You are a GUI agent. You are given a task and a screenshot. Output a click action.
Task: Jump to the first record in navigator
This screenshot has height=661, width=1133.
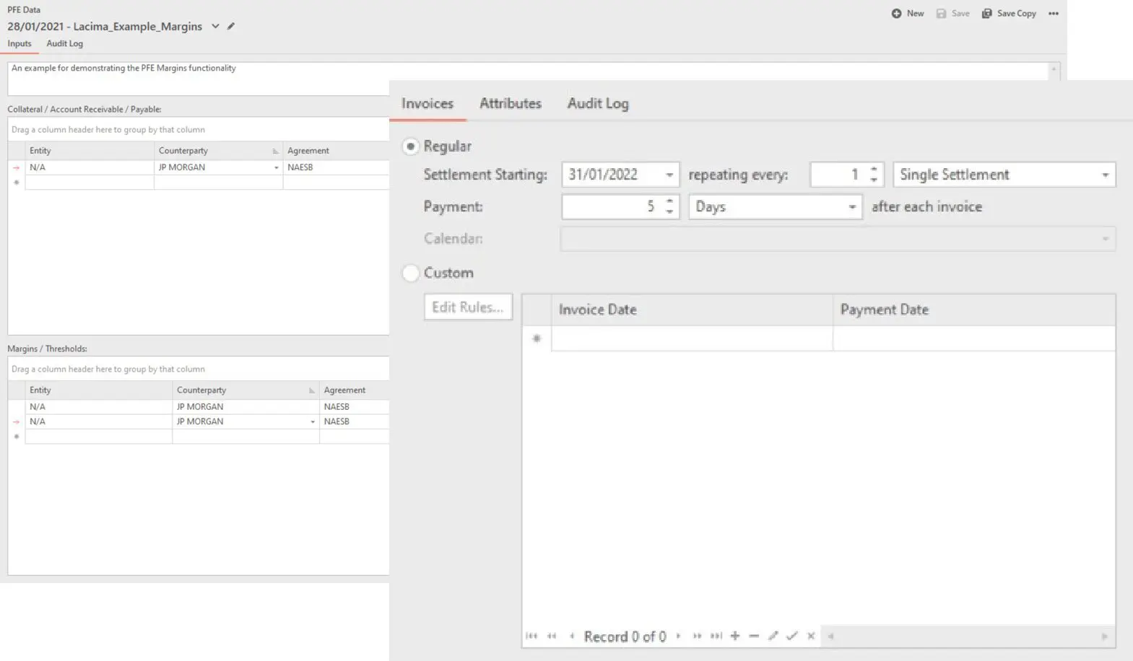pos(531,636)
